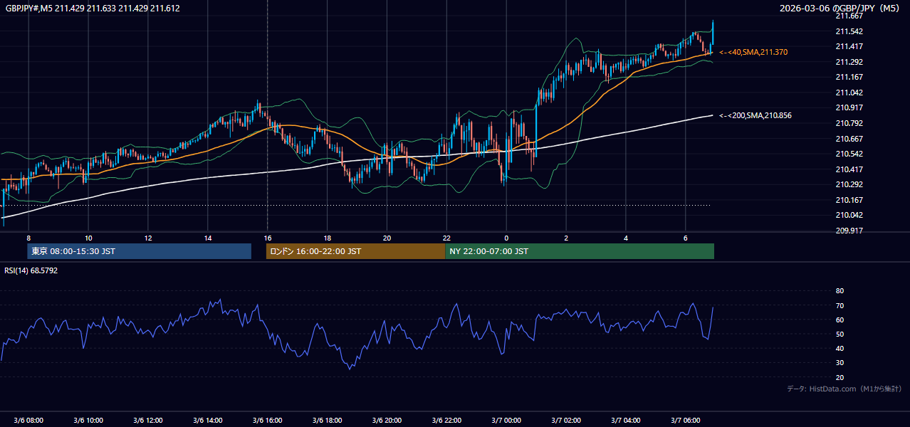Click price axis value 211.167
Viewport: 910px width, 427px height.
click(849, 78)
